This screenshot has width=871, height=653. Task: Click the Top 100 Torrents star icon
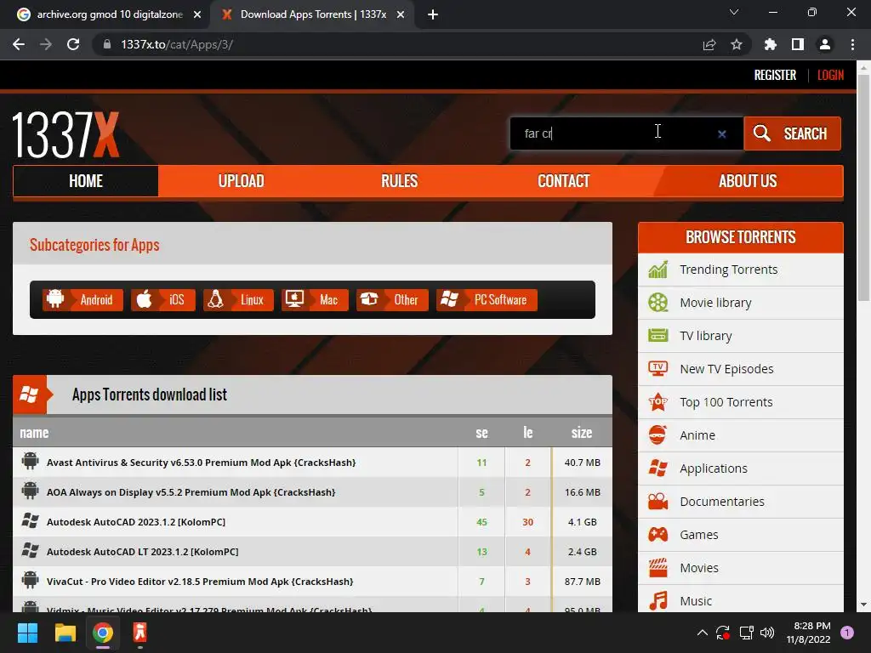click(x=658, y=402)
